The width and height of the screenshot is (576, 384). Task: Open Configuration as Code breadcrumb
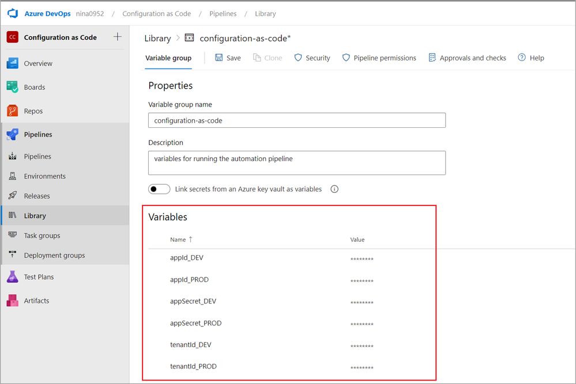coord(156,14)
